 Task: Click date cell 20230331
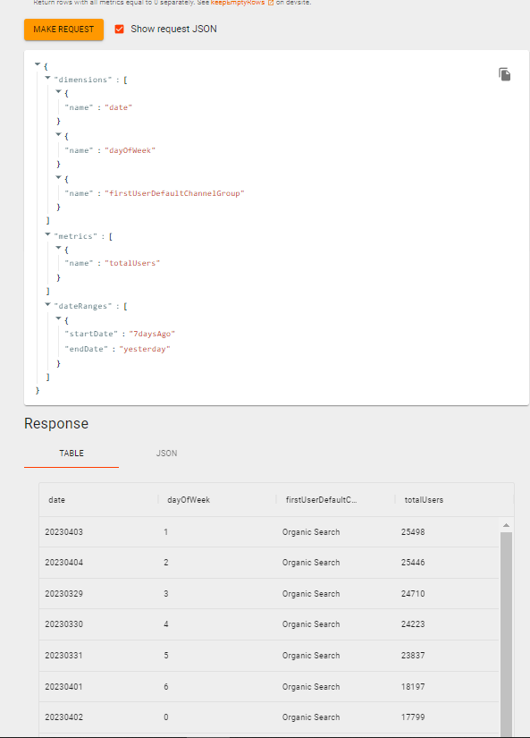[64, 655]
